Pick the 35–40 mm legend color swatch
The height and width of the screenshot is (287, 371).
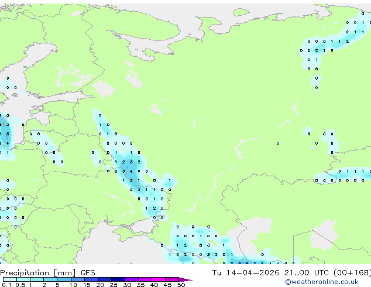145,279
